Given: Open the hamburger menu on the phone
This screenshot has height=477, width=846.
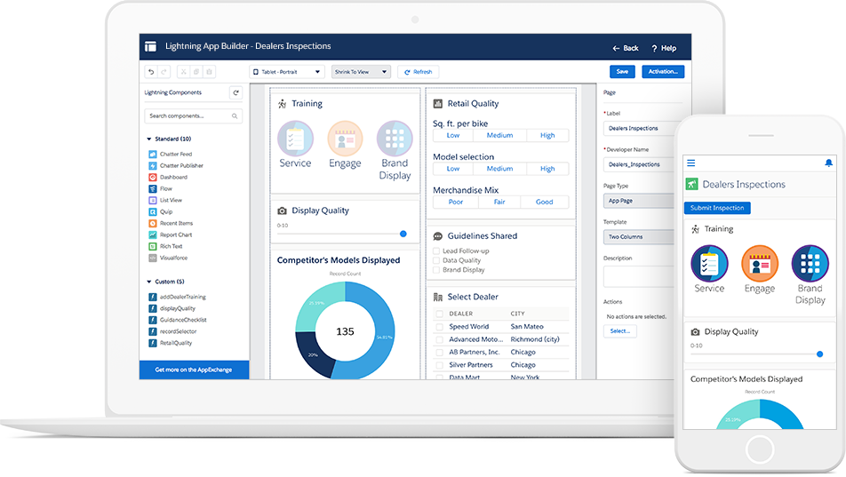Looking at the screenshot, I should [691, 163].
